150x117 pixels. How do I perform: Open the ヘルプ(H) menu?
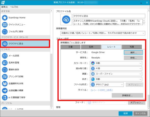pyautogui.click(x=14, y=7)
